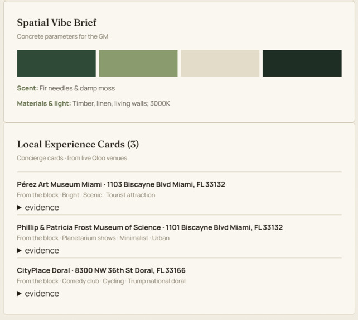Click the Spatial Vibe Brief heading
Image resolution: width=358 pixels, height=320 pixels.
(57, 23)
